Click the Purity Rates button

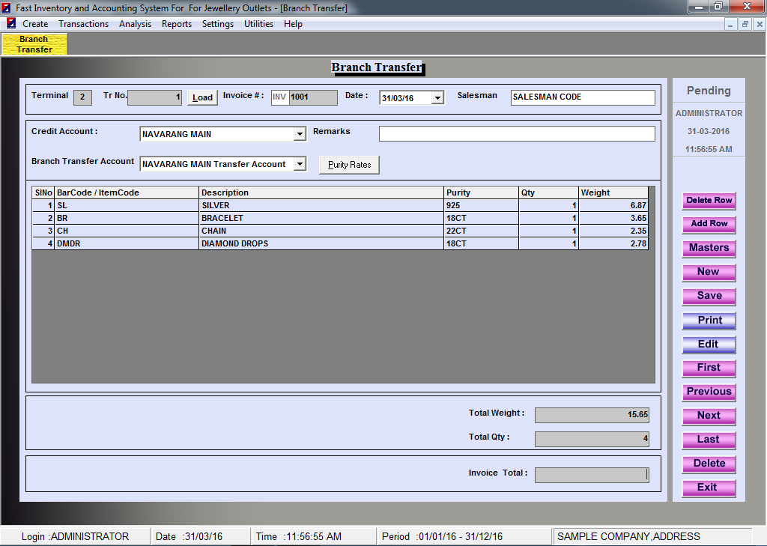coord(349,165)
